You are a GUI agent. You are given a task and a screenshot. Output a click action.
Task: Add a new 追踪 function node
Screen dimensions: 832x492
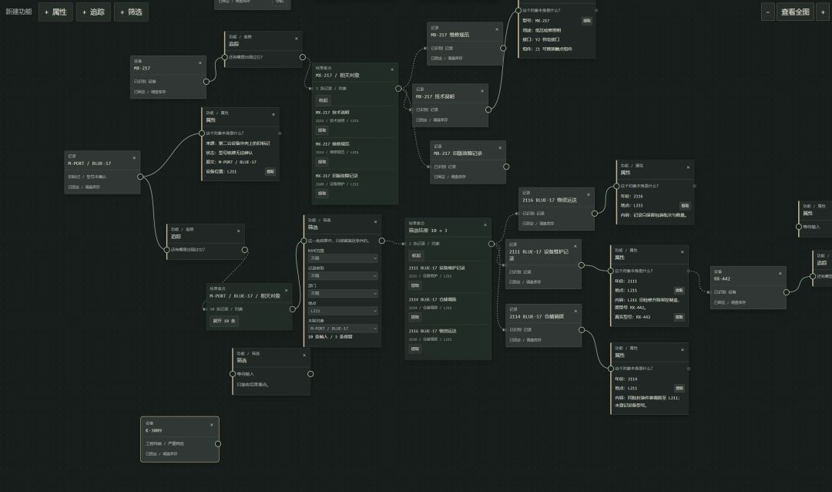click(93, 12)
